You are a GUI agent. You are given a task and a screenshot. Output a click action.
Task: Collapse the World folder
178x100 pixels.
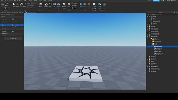[x=151, y=45]
